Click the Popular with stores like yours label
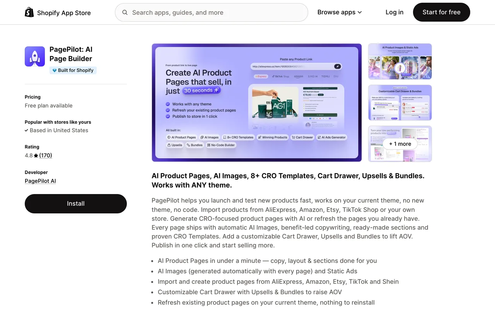This screenshot has width=495, height=317. click(58, 122)
